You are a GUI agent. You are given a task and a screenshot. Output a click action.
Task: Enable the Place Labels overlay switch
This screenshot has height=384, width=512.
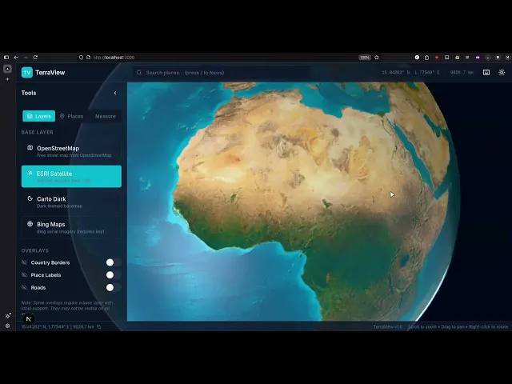pyautogui.click(x=114, y=275)
